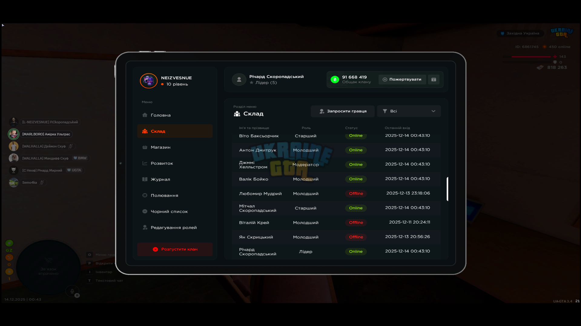Viewport: 581px width, 326px height.
Task: Click the Останній вхід column header
Action: pos(397,128)
